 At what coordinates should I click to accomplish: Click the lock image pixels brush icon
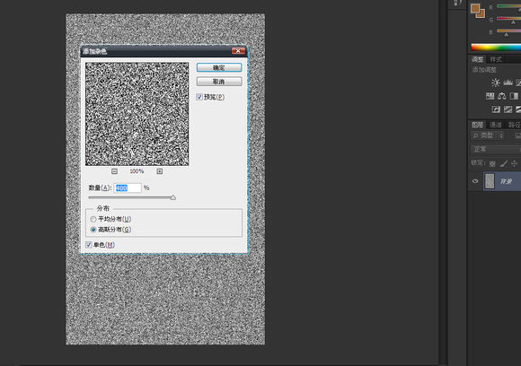(504, 163)
